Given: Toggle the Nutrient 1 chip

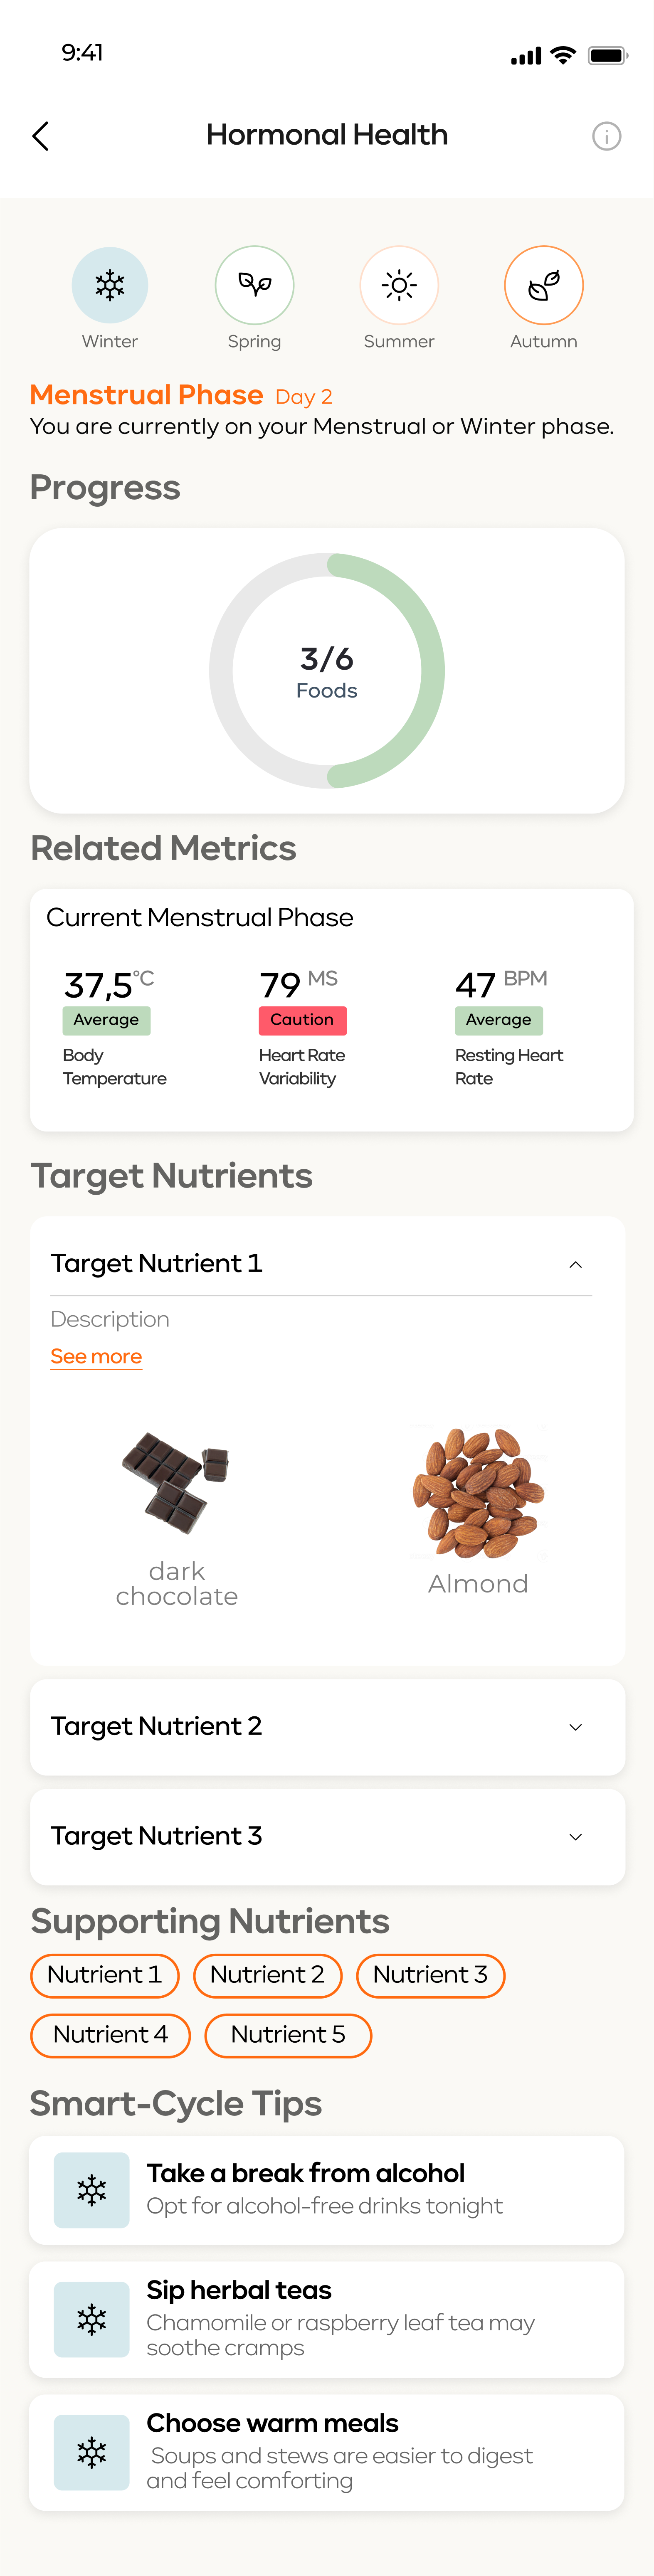Looking at the screenshot, I should point(105,1975).
